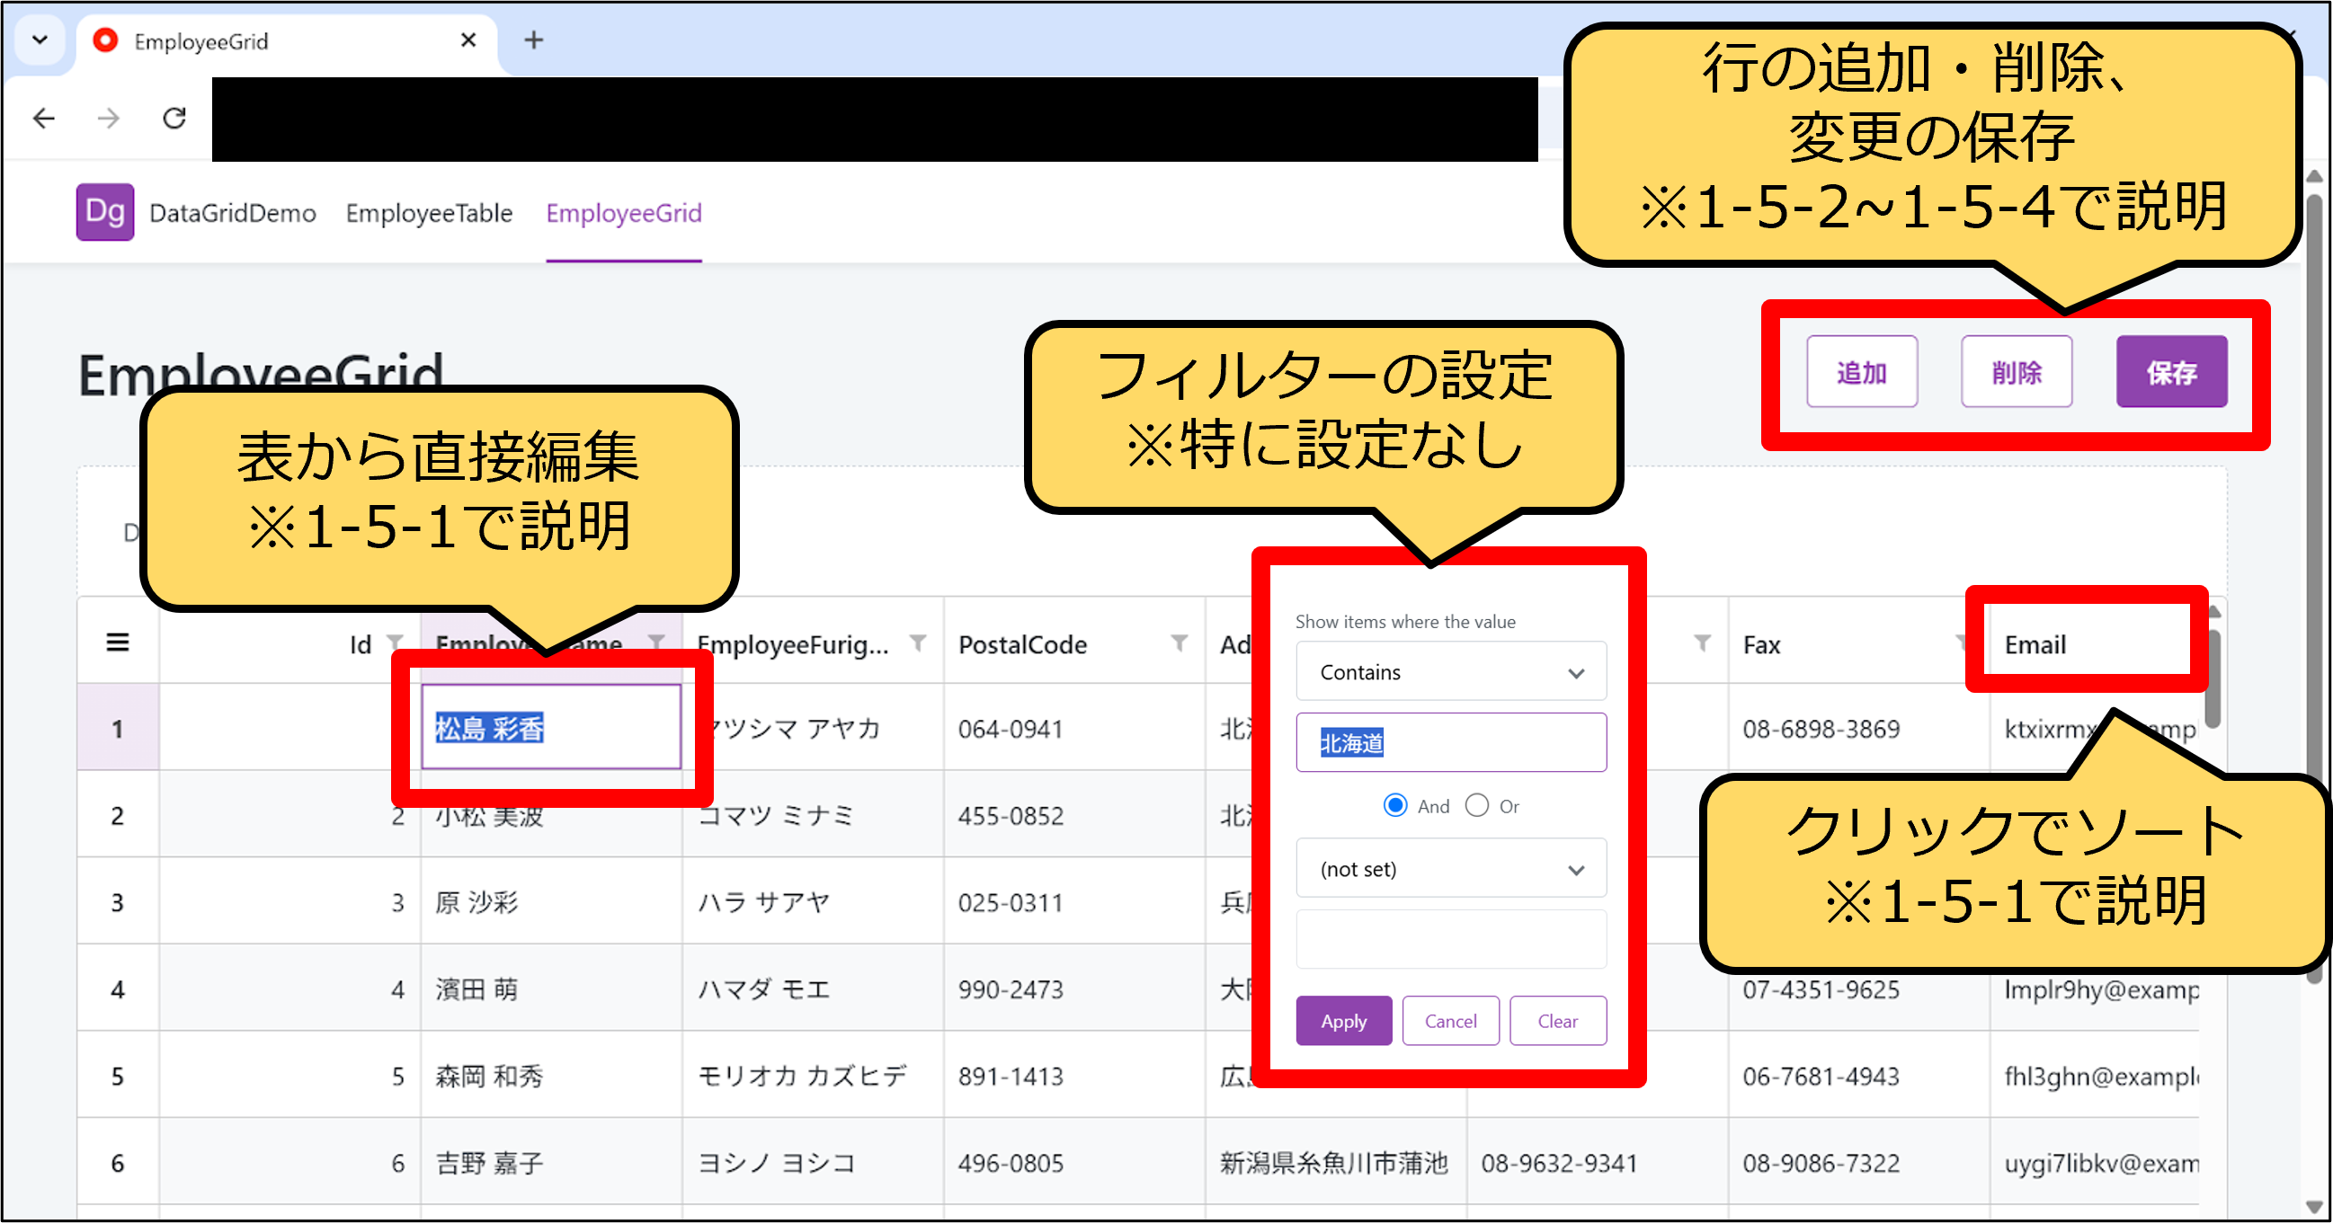Viewport: 2333px width, 1223px height.
Task: Select the Or radio option
Action: pos(1477,806)
